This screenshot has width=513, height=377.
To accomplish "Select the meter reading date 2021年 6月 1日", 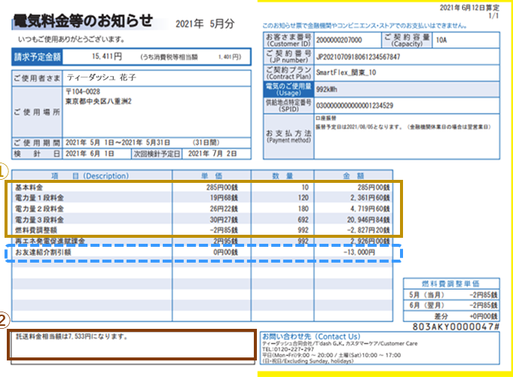I will 90,154.
